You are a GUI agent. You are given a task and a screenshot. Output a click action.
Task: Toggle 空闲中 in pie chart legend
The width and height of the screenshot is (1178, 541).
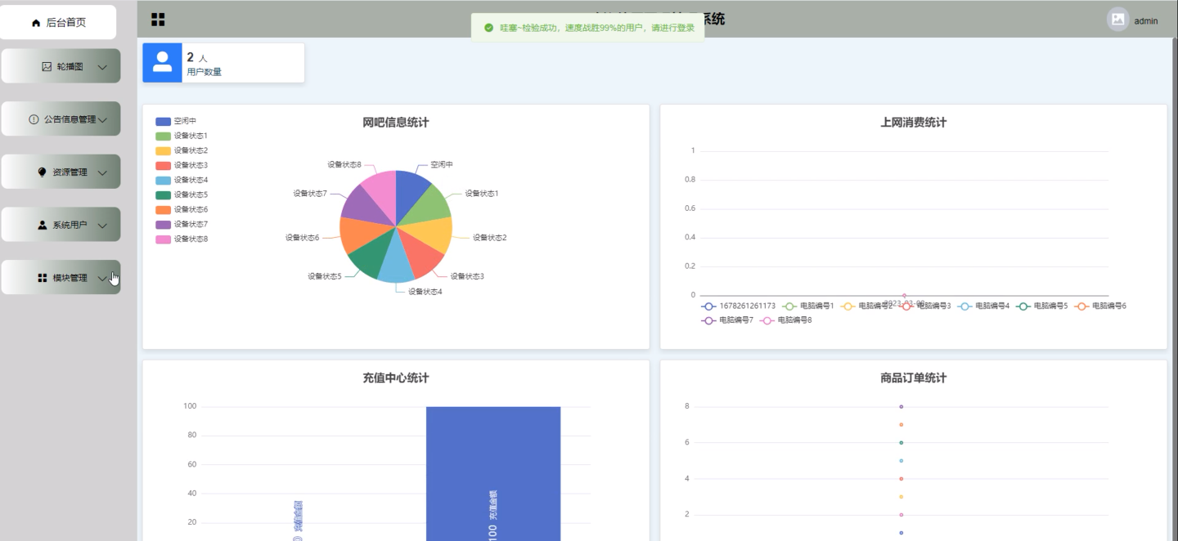[x=176, y=121]
